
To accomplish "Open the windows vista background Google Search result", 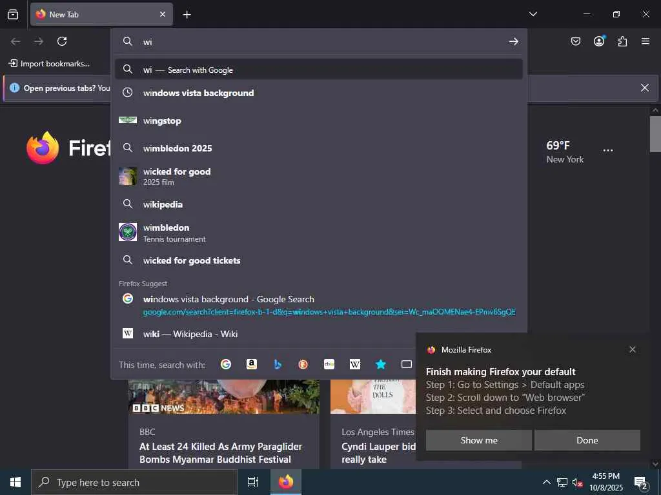I will coord(319,305).
